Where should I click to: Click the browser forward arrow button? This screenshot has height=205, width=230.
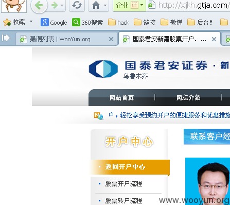click(55, 6)
